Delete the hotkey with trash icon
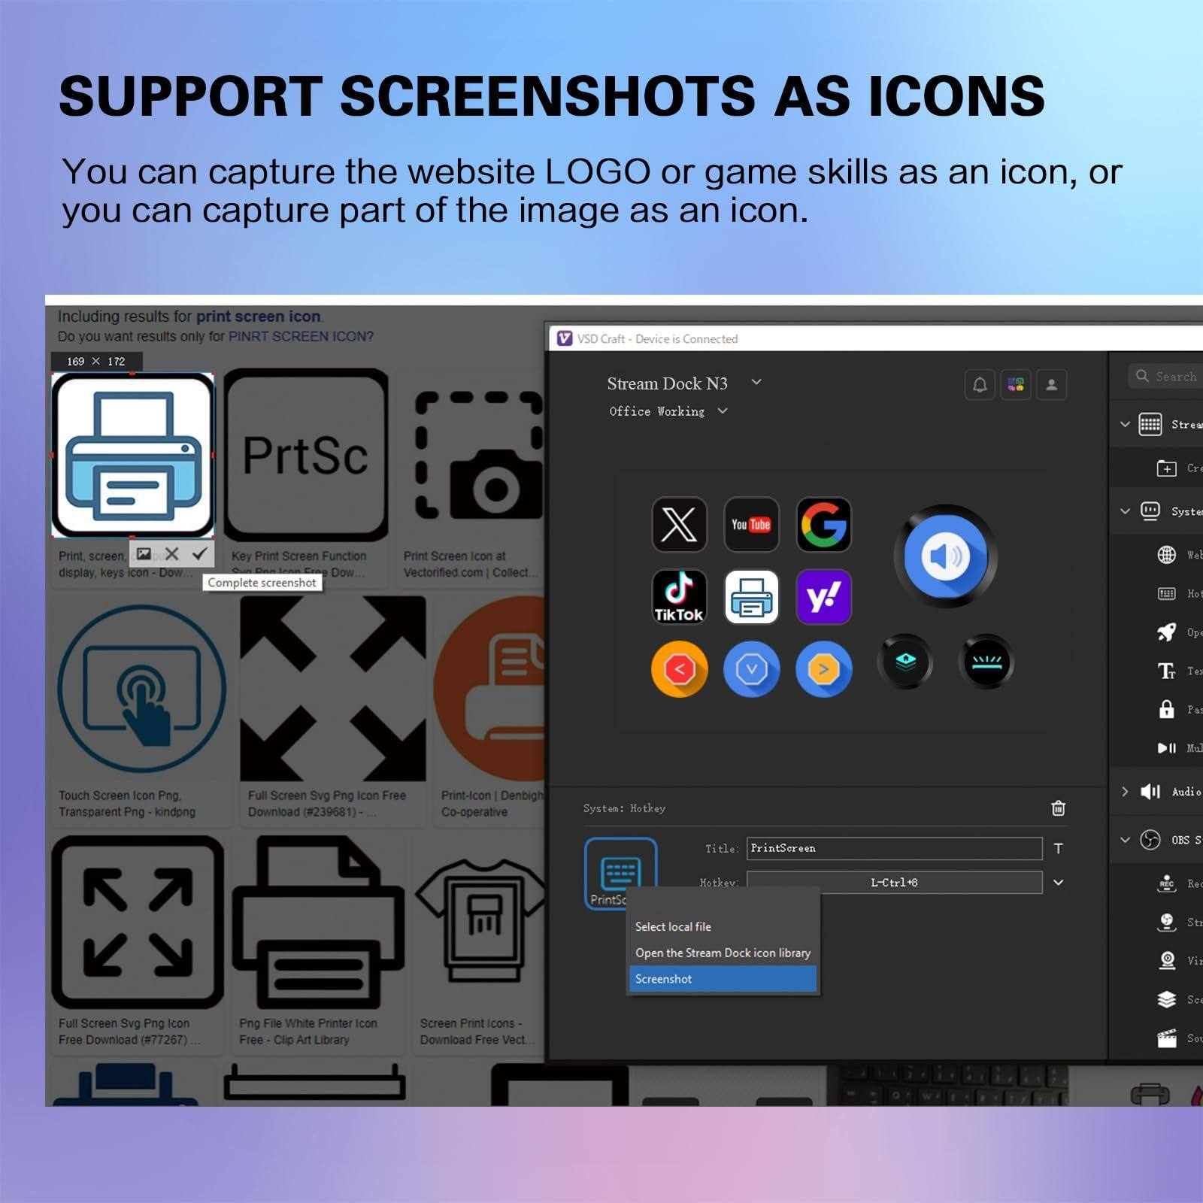 click(x=1058, y=808)
